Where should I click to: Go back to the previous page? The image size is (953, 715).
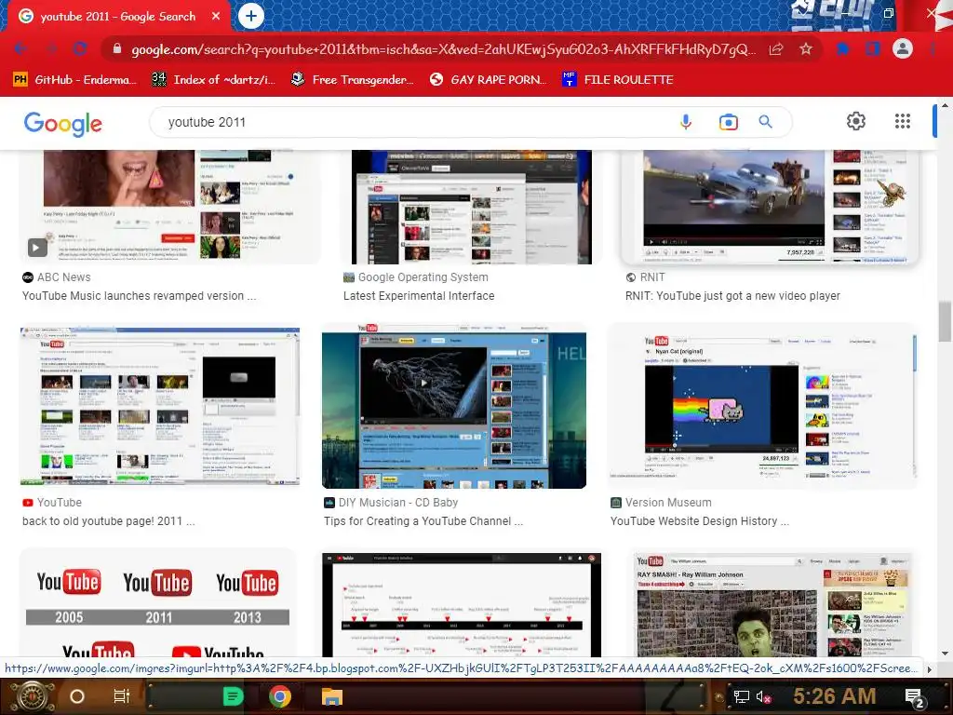pos(21,48)
